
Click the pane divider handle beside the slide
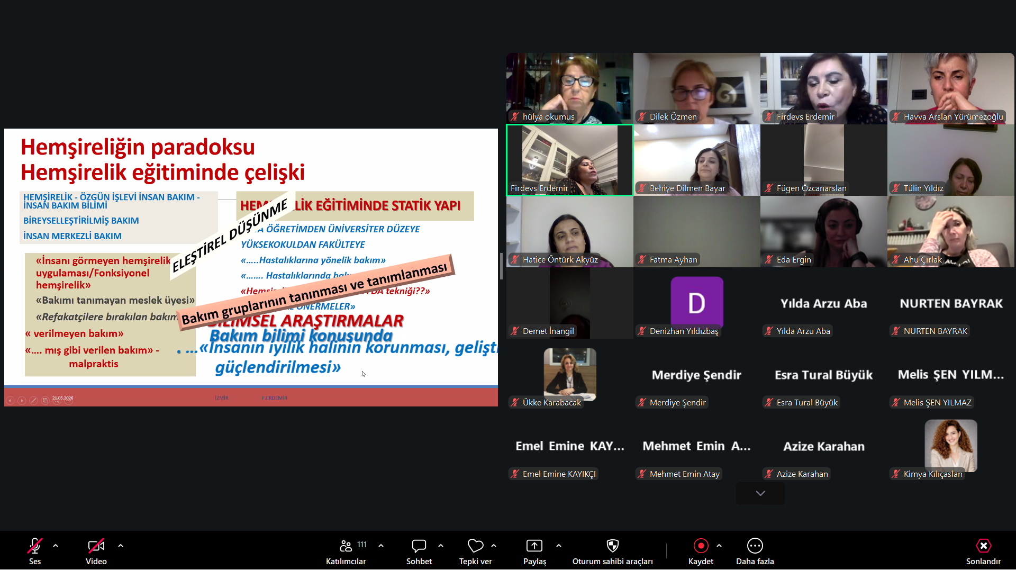[x=501, y=266]
